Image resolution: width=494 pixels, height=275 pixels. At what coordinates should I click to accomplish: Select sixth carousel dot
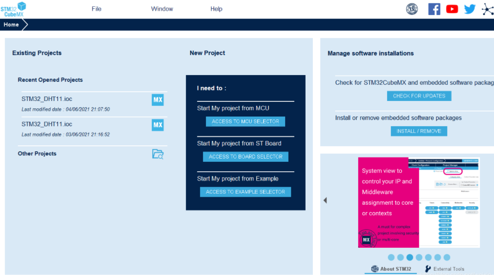point(437,257)
